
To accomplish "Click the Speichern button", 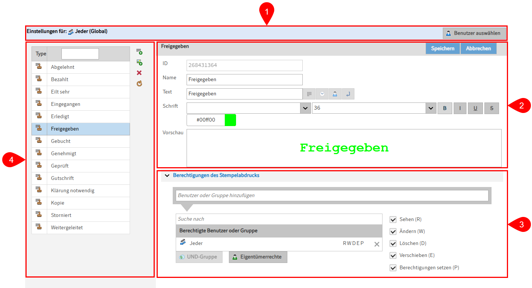I will (x=442, y=48).
